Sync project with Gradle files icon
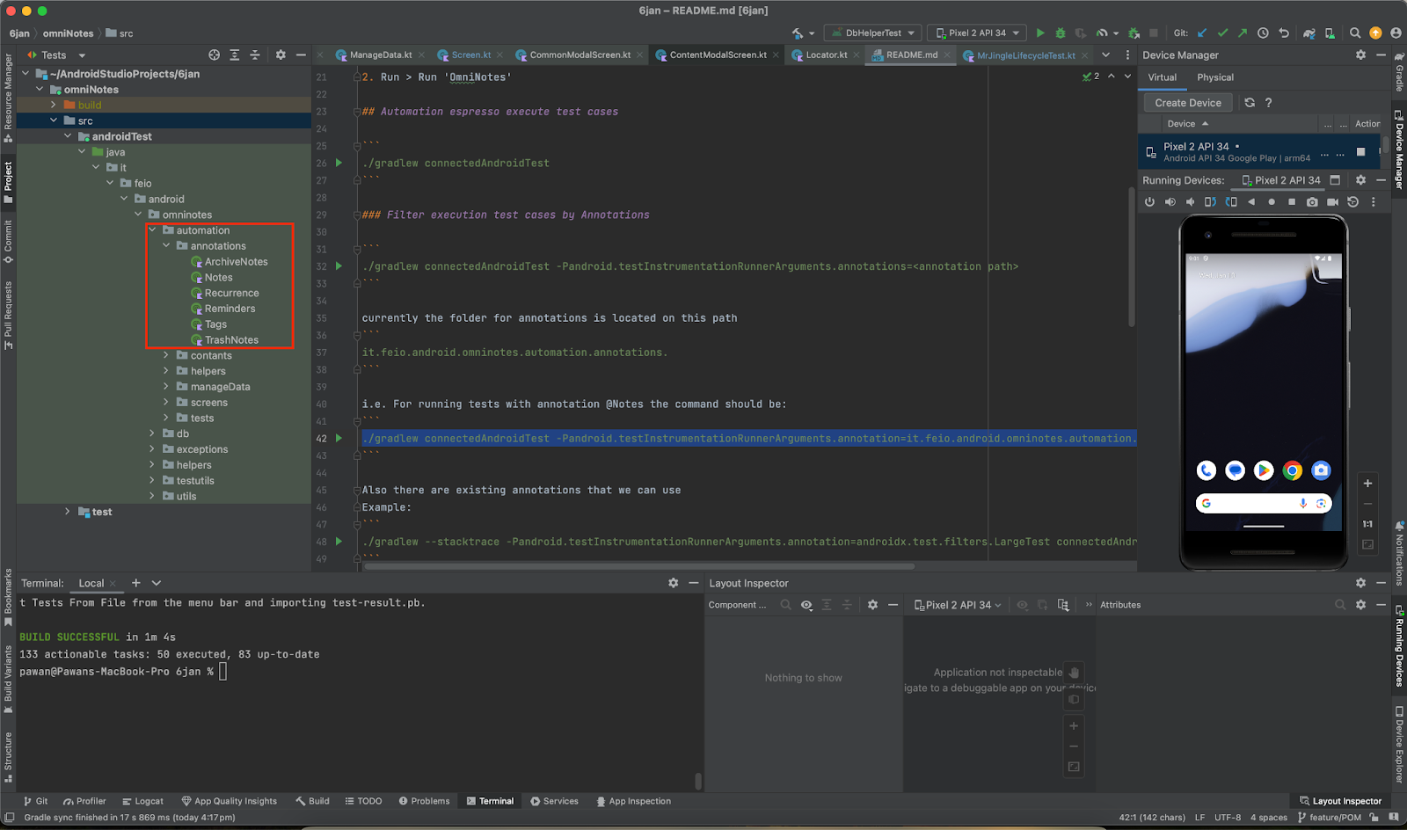Viewport: 1407px width, 830px height. pyautogui.click(x=1309, y=33)
